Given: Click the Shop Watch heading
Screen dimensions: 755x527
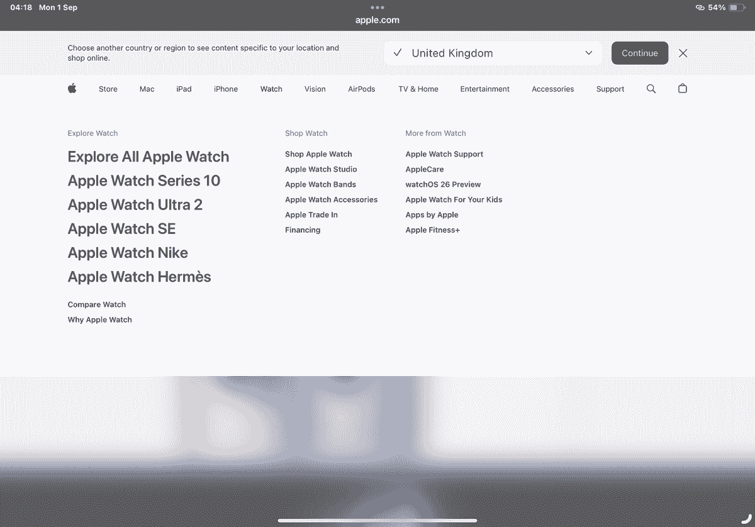Looking at the screenshot, I should point(306,133).
